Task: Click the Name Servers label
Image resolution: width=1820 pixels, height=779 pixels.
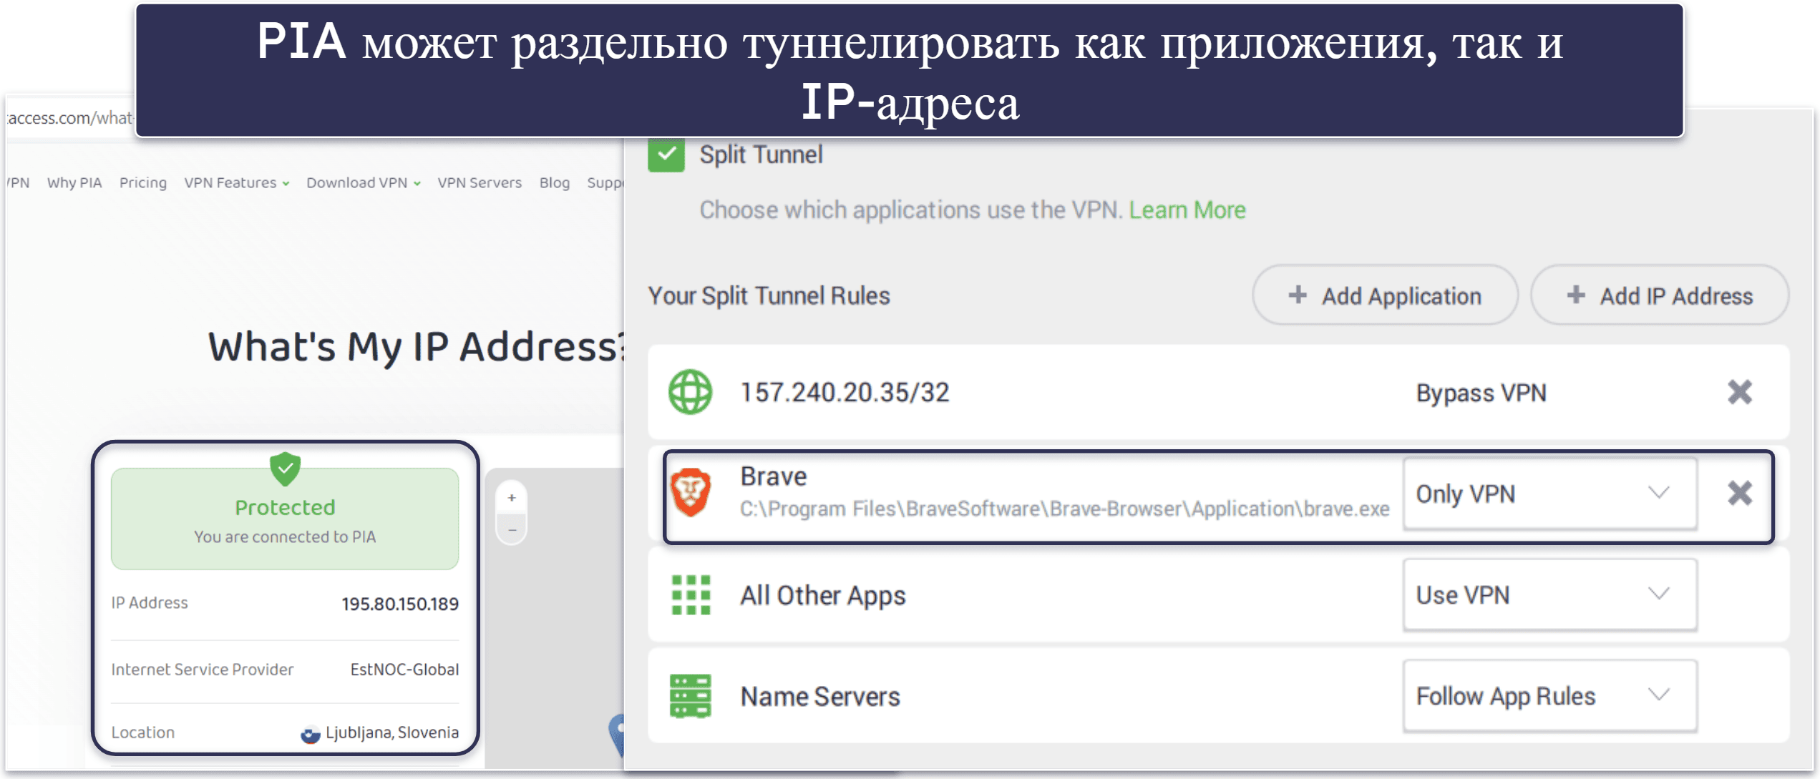Action: coord(820,696)
